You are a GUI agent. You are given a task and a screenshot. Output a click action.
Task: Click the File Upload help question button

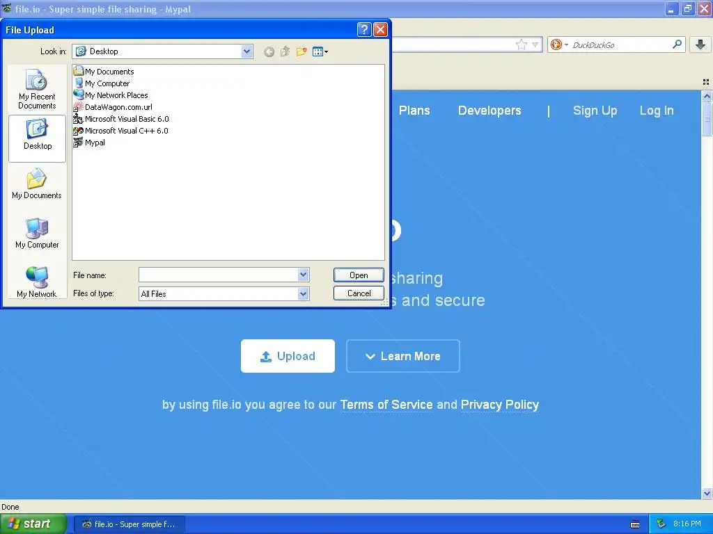pyautogui.click(x=364, y=30)
